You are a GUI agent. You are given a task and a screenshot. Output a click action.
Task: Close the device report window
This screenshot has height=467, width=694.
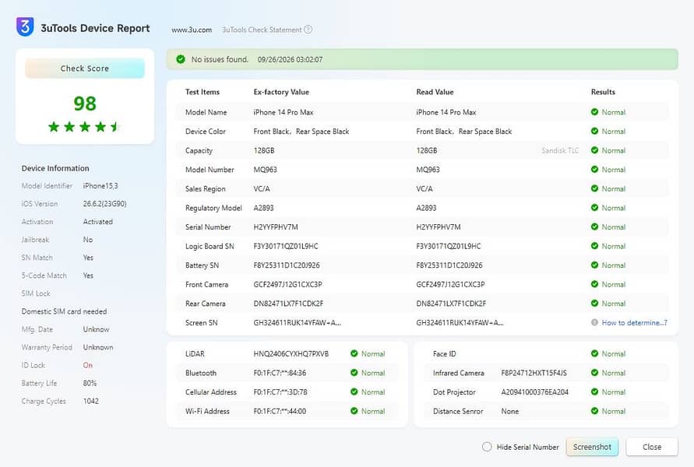pyautogui.click(x=652, y=447)
